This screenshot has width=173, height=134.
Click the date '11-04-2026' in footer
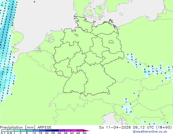(118, 127)
